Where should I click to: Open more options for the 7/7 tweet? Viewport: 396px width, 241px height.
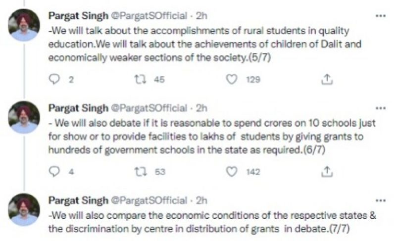[x=380, y=200]
